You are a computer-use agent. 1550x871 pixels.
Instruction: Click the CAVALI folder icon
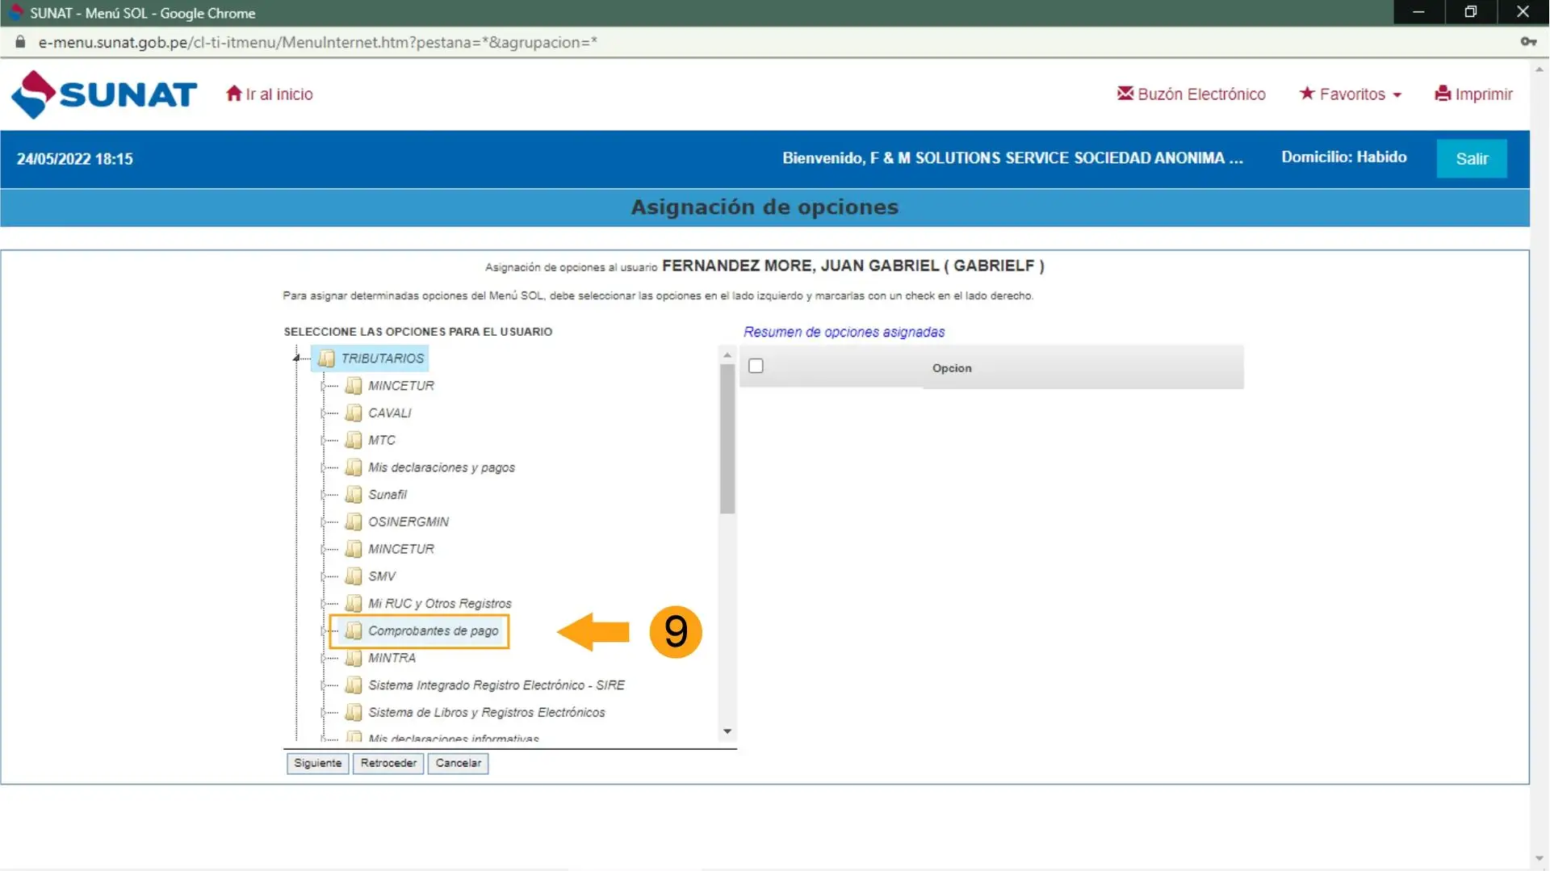tap(354, 413)
